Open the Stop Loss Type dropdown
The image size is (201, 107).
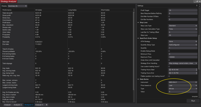pyautogui.click(x=183, y=26)
